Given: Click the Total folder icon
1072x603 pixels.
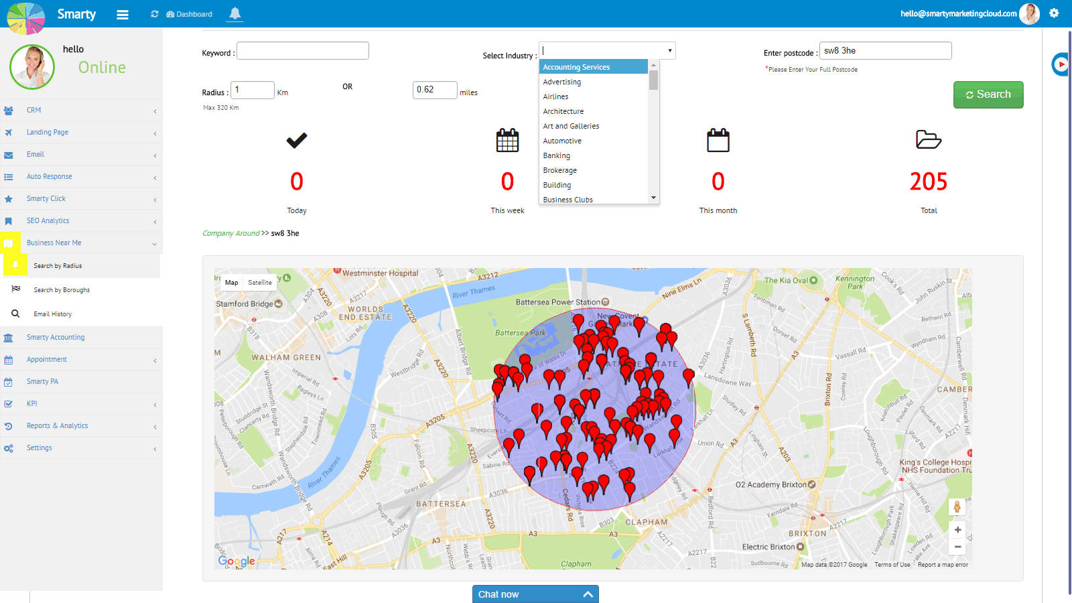Looking at the screenshot, I should click(x=928, y=139).
